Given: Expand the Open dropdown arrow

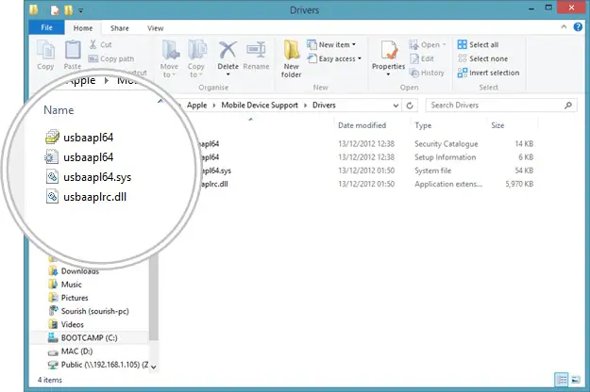Looking at the screenshot, I should [444, 44].
